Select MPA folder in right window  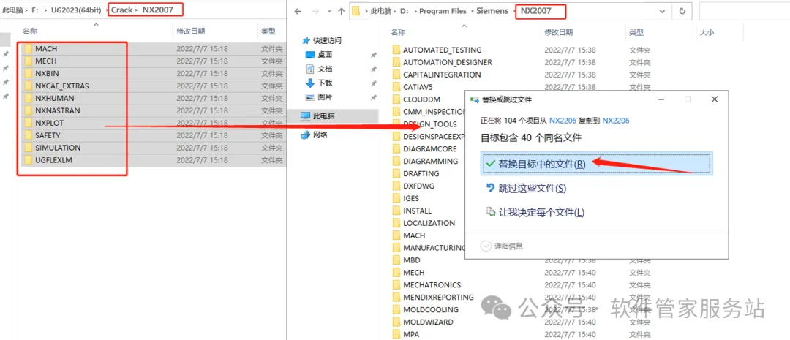click(411, 334)
